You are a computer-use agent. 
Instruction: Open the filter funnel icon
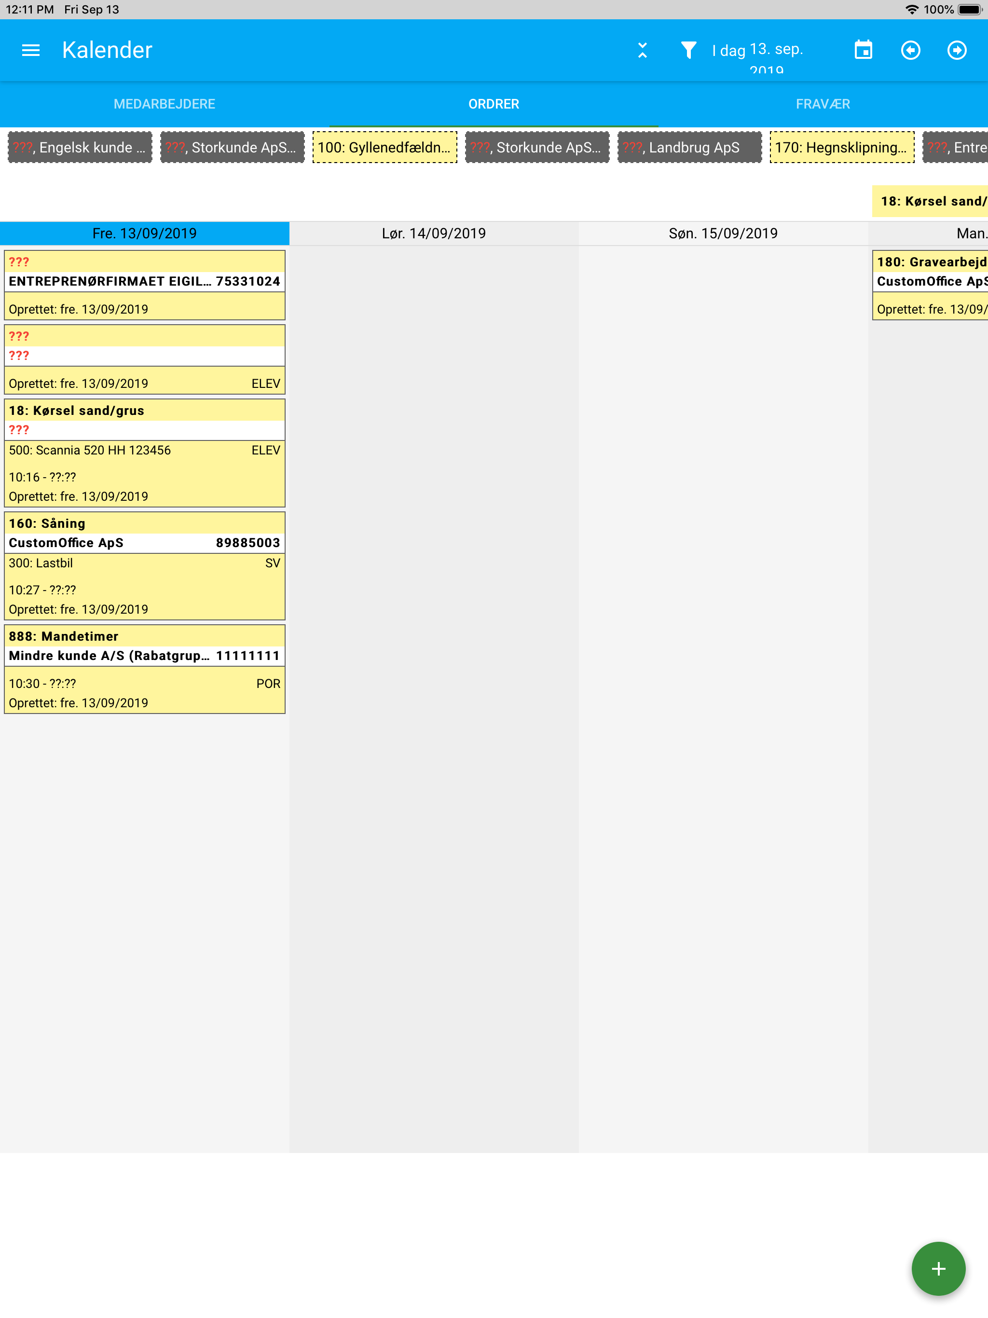tap(688, 50)
